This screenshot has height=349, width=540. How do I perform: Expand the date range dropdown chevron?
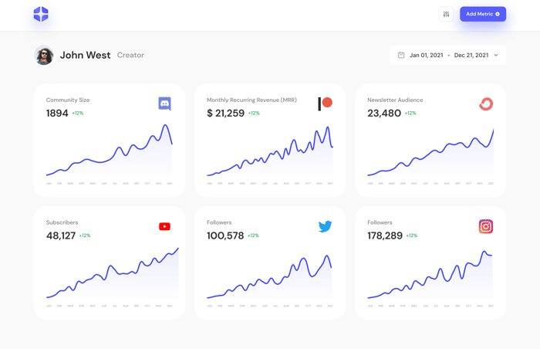tap(496, 55)
